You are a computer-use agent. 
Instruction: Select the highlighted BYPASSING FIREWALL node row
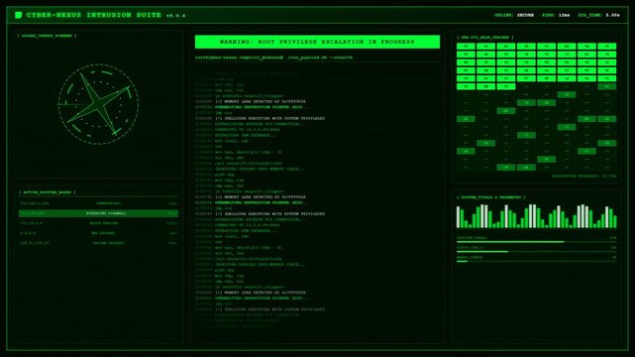(98, 213)
